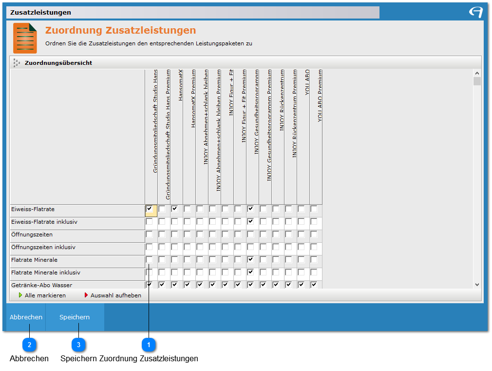
Task: Check Eiweiss-Flatrate for YOU ABO Premium
Action: pos(314,209)
